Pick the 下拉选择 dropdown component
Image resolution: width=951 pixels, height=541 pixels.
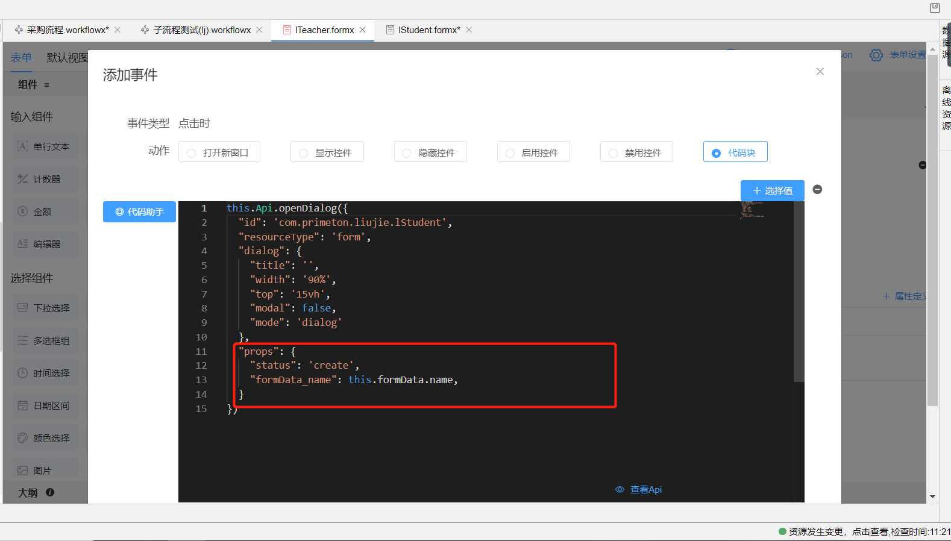point(45,308)
